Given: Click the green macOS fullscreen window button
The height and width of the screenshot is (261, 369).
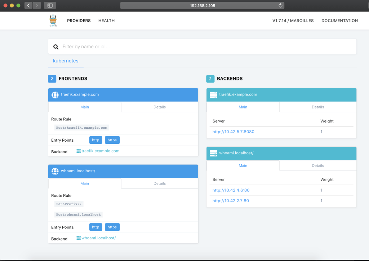Looking at the screenshot, I should (x=18, y=5).
